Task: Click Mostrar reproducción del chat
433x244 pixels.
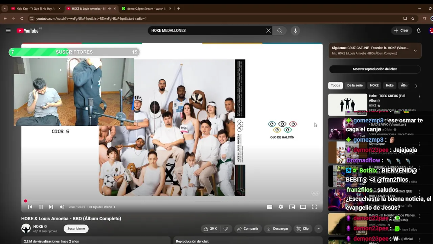Action: pos(375,69)
